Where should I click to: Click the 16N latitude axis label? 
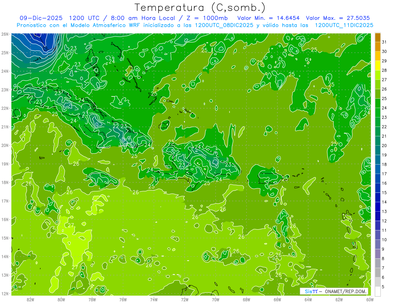(x=5, y=219)
